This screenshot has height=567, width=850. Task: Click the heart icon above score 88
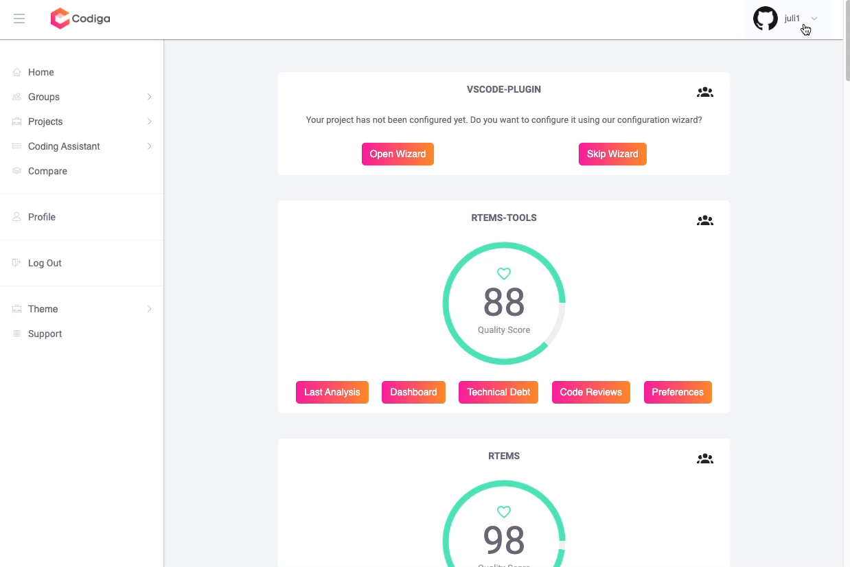pyautogui.click(x=504, y=273)
